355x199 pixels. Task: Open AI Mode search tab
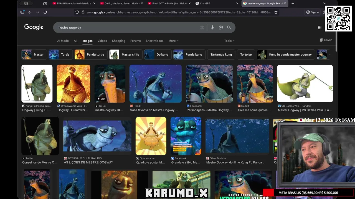coord(63,41)
